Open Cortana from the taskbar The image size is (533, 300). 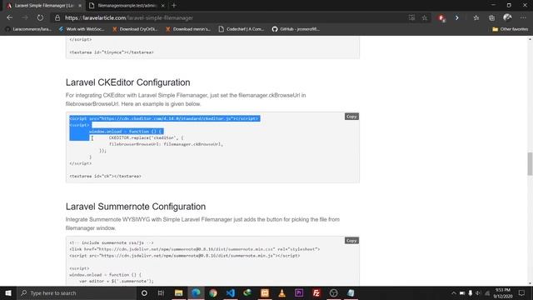point(144,292)
